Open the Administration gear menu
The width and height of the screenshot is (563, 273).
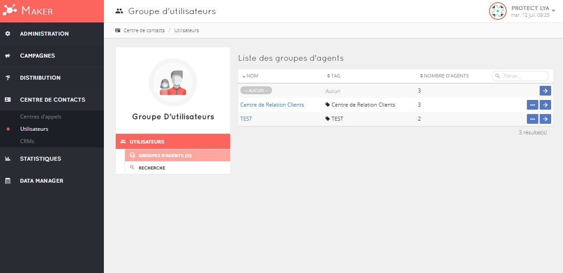pos(7,34)
